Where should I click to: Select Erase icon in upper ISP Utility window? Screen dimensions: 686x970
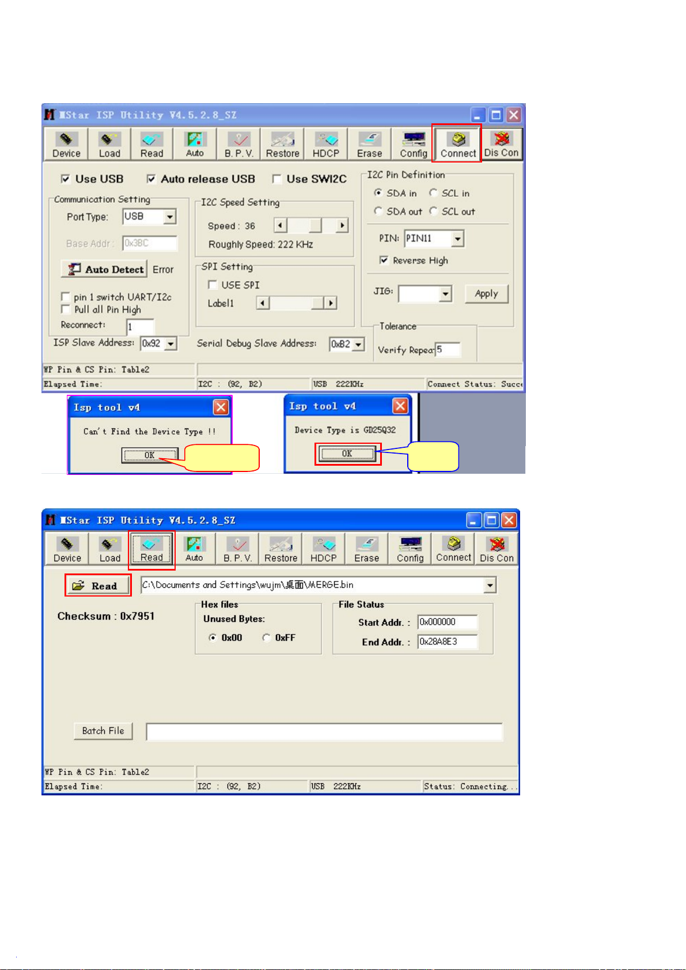pos(369,144)
